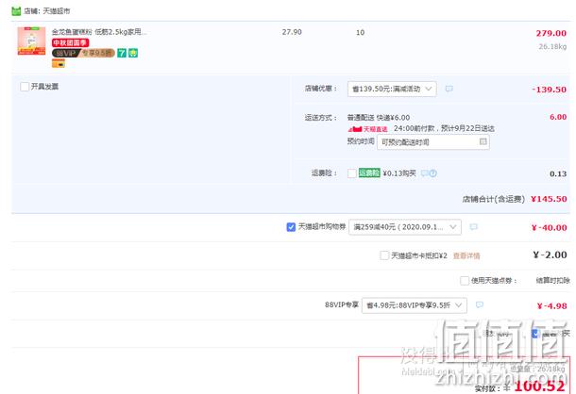Click the Tmall cat shop icon
Image resolution: width=576 pixels, height=394 pixels.
[x=16, y=11]
